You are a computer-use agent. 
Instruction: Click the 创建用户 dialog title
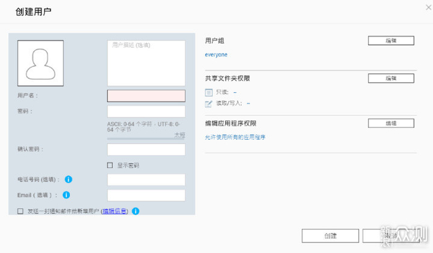point(33,12)
